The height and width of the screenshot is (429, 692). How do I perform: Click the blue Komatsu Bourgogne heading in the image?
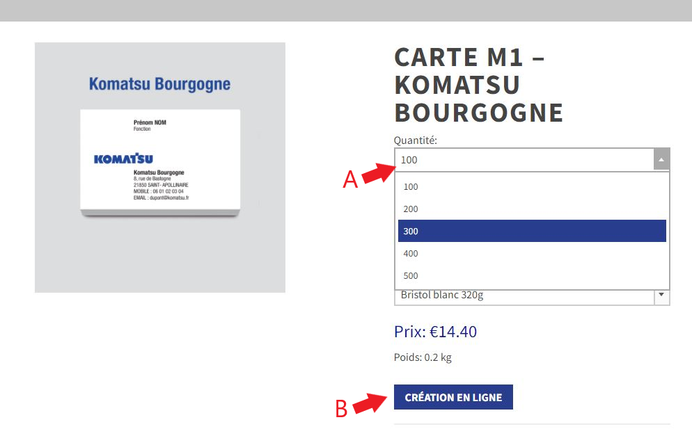159,85
